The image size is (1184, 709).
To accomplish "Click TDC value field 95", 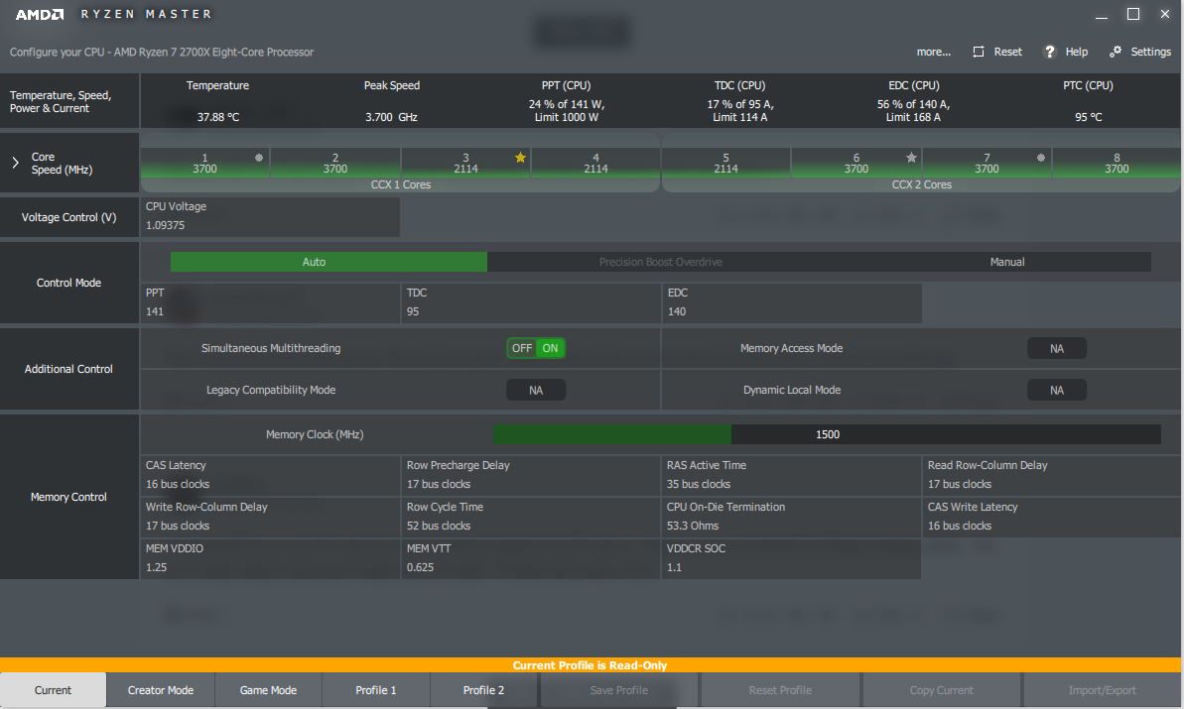I will click(x=531, y=302).
